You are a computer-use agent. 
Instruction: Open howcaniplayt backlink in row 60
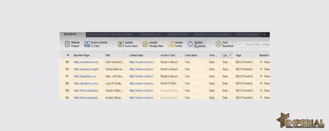[87, 98]
